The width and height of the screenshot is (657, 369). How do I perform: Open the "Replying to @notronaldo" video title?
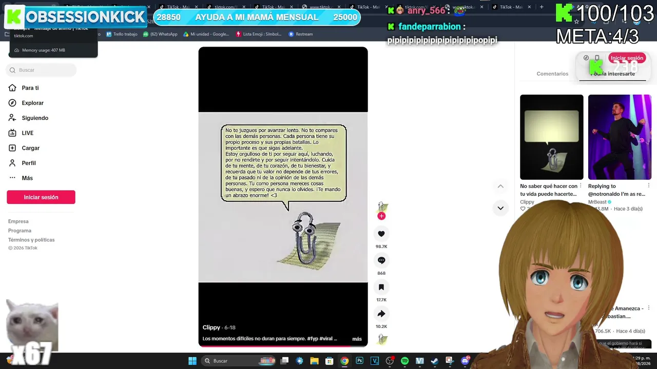[x=616, y=190]
